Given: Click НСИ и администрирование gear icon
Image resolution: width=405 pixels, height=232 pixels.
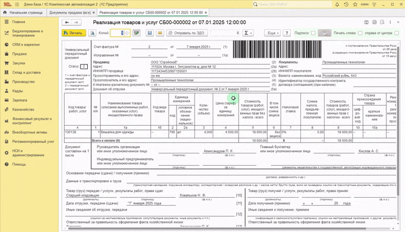Looking at the screenshot, I should click(x=6, y=153).
